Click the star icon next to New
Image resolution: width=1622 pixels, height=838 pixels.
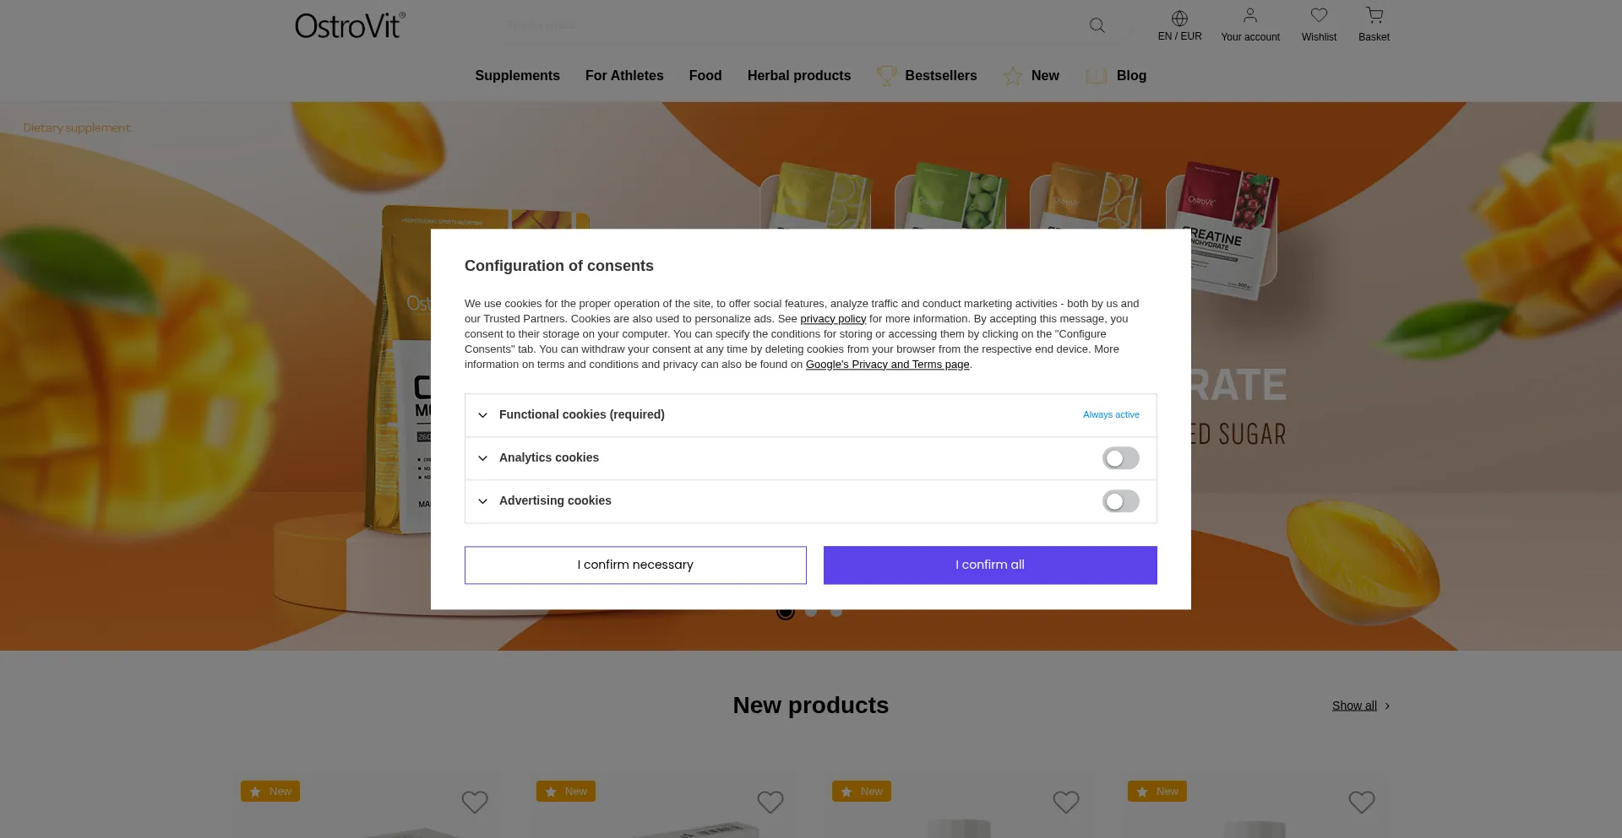(x=1012, y=76)
